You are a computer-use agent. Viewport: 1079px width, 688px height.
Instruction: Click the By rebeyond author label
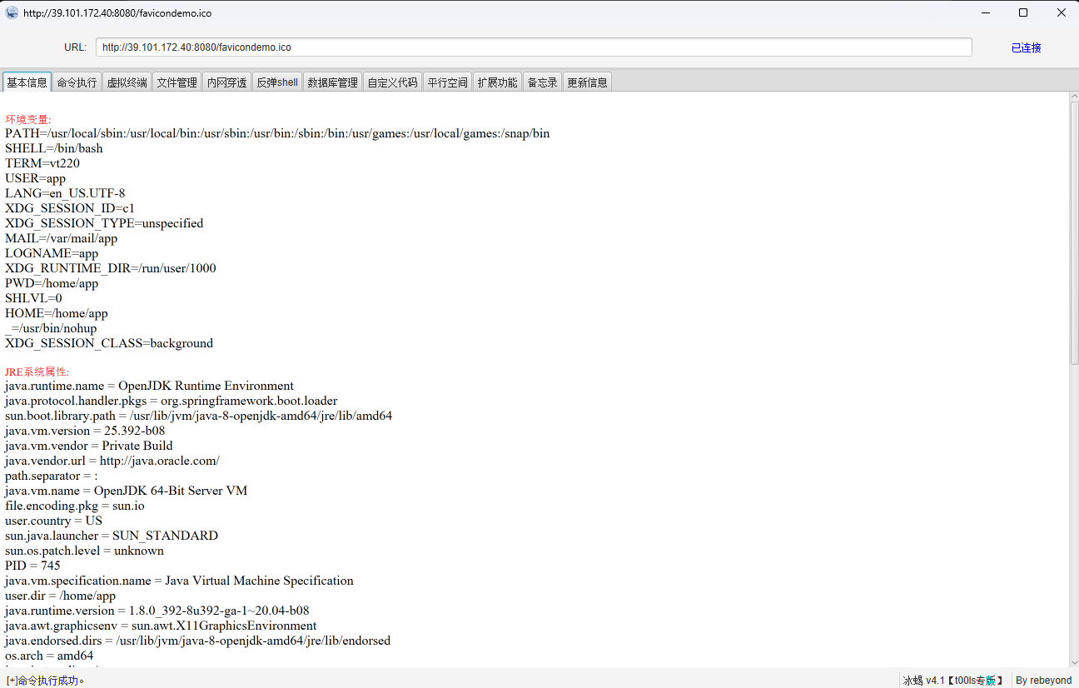click(1044, 681)
